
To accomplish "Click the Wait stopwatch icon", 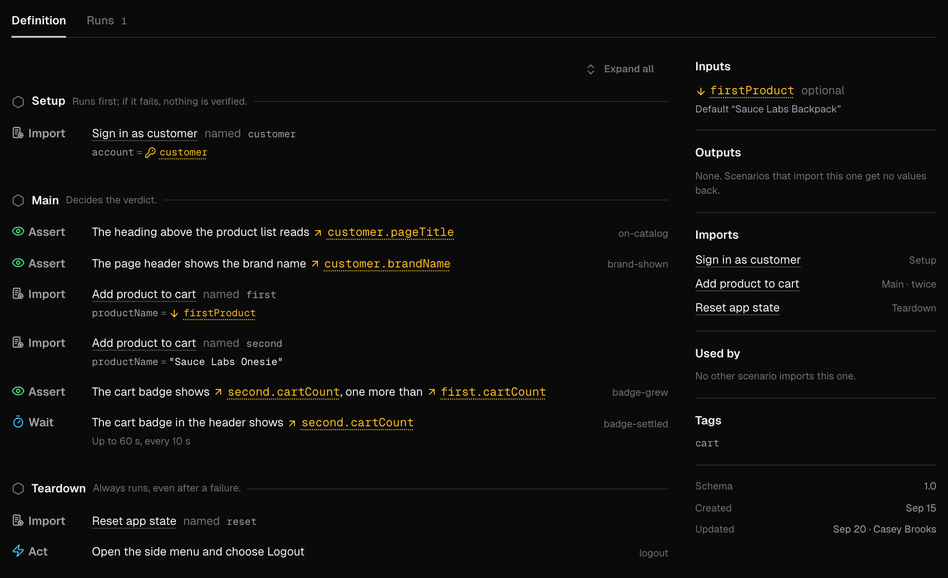I will click(x=18, y=422).
